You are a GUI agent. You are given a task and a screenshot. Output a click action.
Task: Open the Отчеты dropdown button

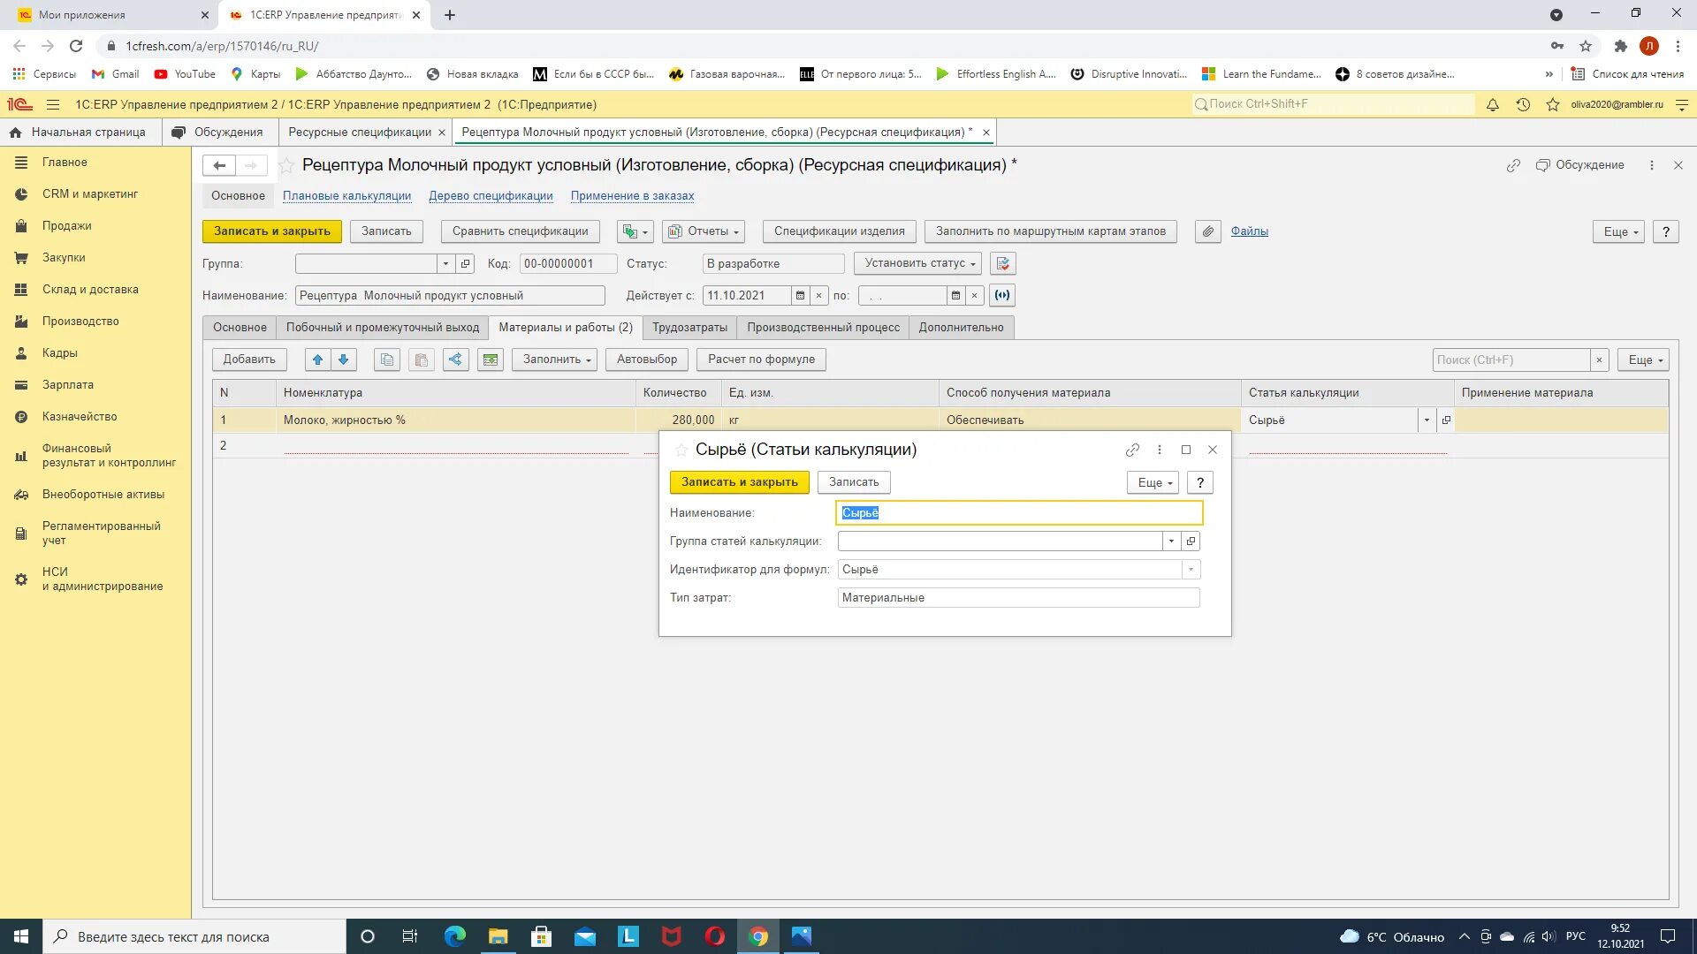pos(704,231)
